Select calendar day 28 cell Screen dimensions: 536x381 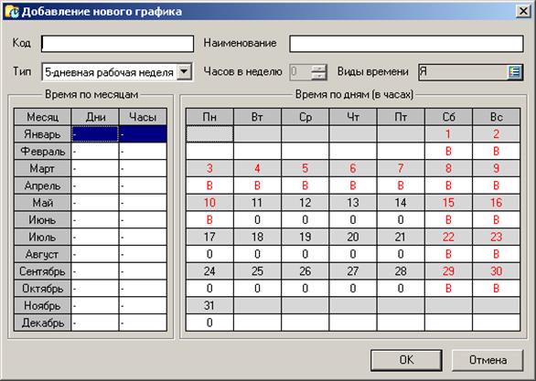click(401, 271)
